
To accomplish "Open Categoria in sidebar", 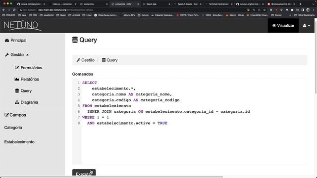I will (13, 128).
